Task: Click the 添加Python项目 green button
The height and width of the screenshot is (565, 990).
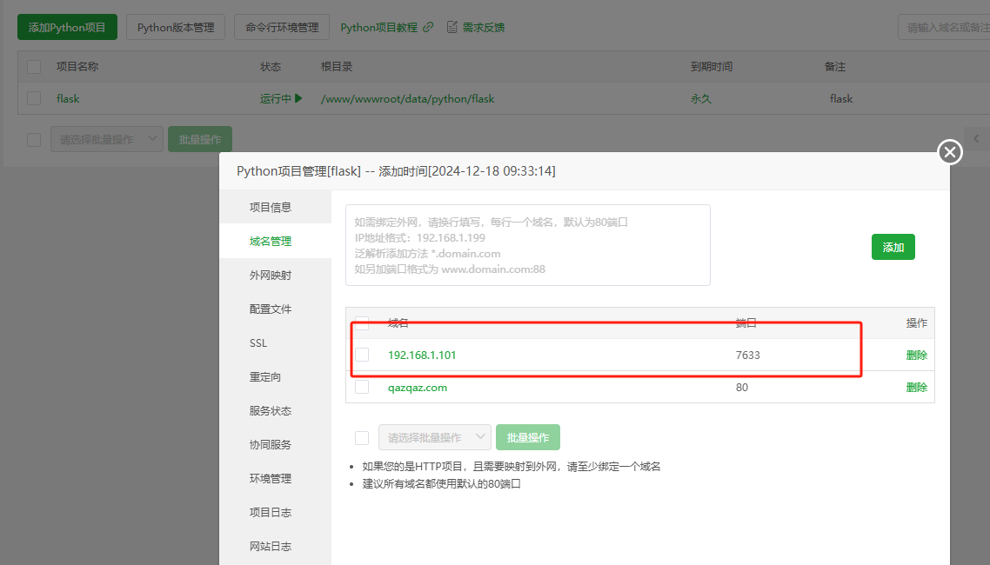Action: tap(67, 27)
